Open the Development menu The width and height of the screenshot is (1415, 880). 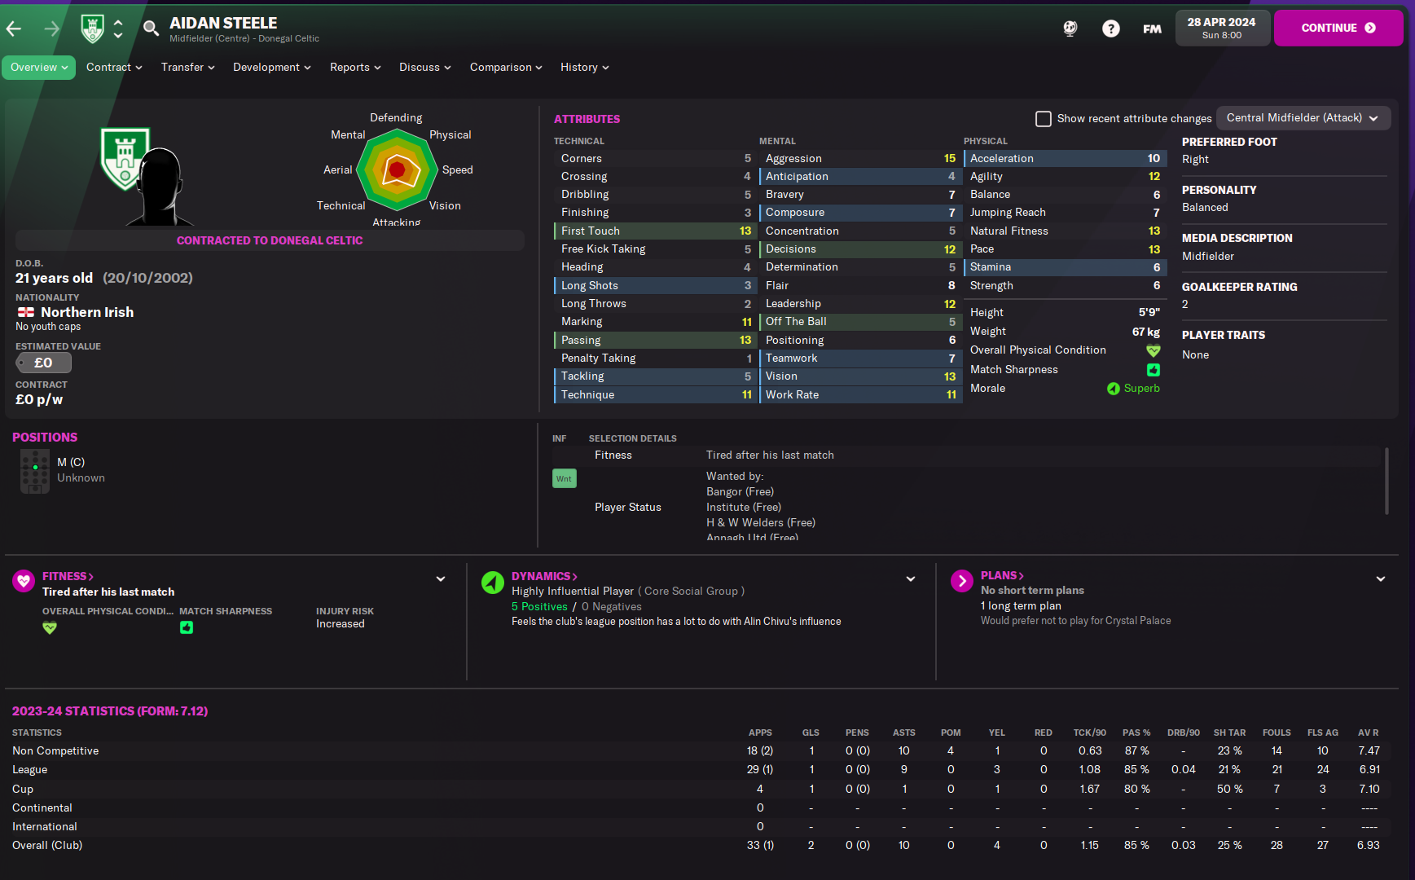point(272,68)
